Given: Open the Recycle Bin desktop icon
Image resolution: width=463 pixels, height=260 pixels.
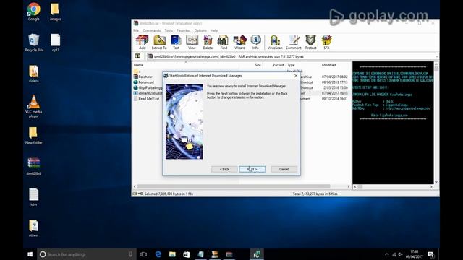Looking at the screenshot, I should (x=34, y=43).
